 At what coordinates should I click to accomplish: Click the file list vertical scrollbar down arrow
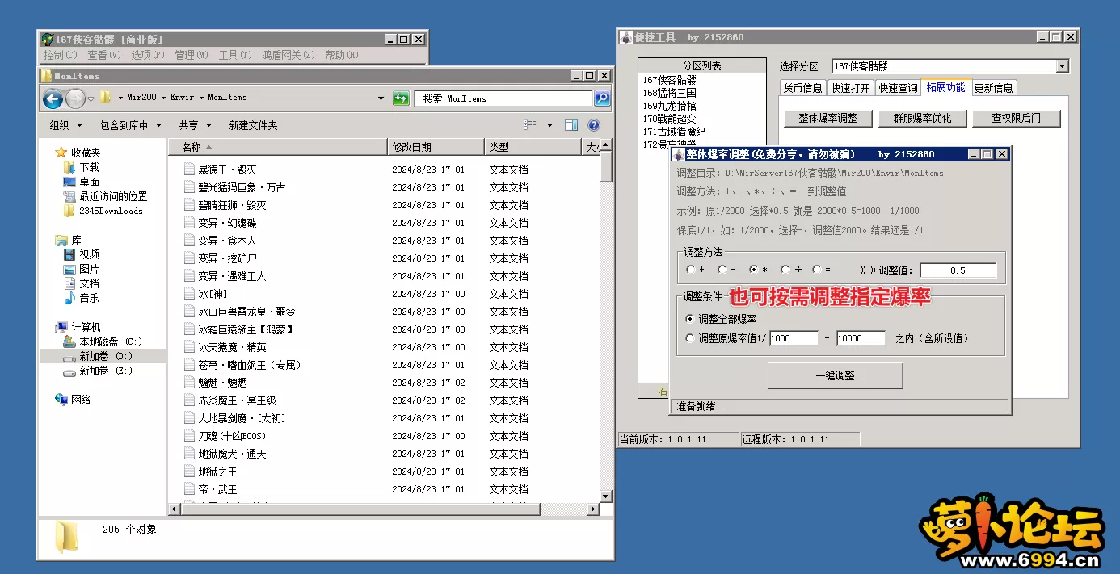[605, 496]
